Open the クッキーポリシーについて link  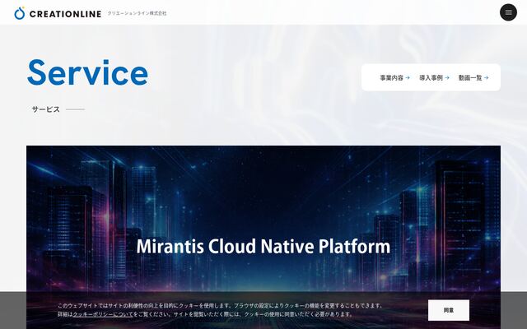coord(103,314)
